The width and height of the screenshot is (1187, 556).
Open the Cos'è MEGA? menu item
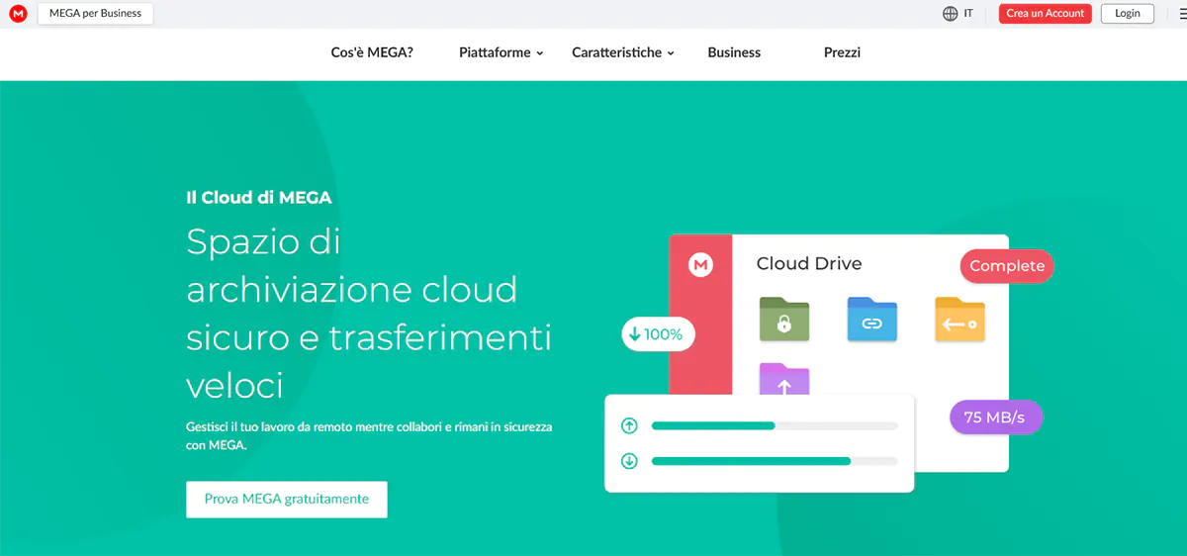coord(372,53)
